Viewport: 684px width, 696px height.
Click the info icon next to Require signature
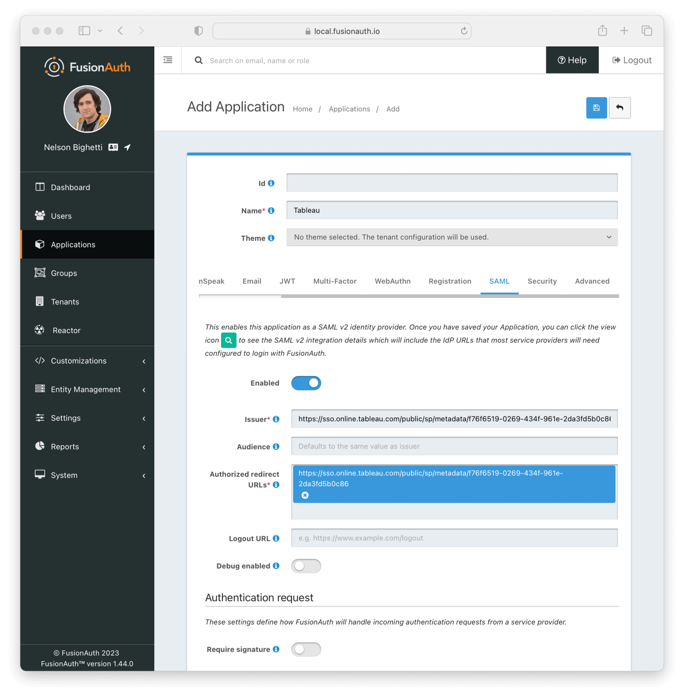(x=276, y=649)
